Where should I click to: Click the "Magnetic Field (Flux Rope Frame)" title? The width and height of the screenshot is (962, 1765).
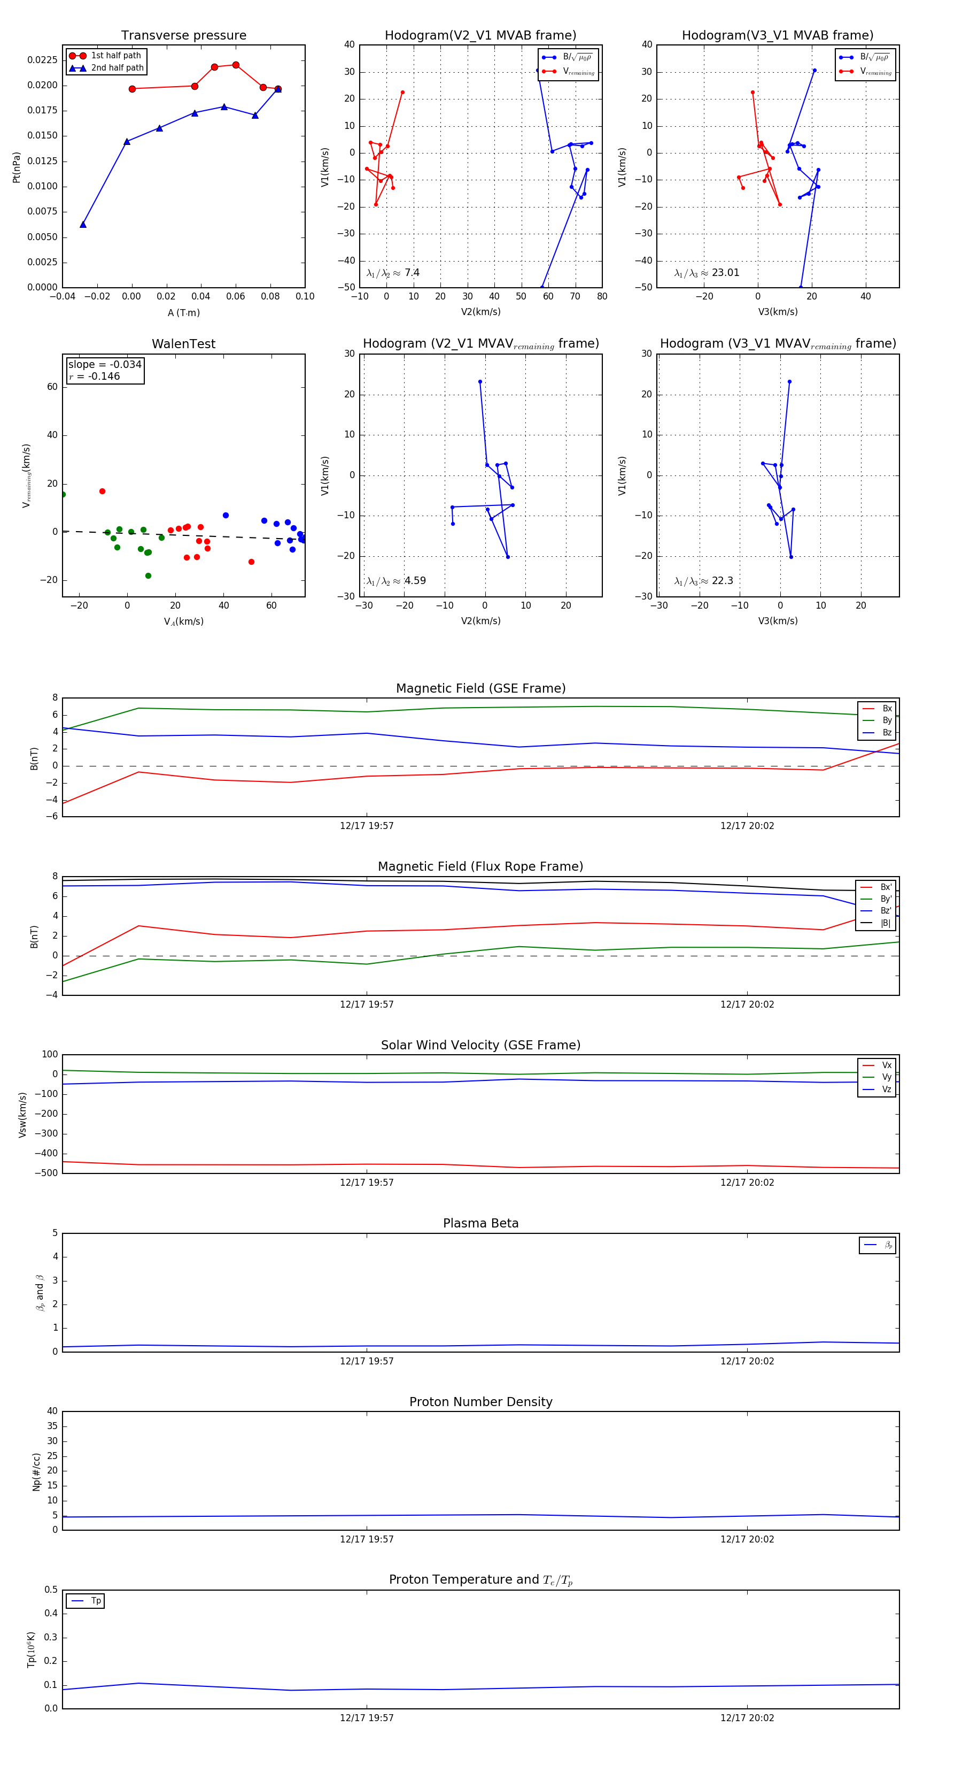pos(480,867)
